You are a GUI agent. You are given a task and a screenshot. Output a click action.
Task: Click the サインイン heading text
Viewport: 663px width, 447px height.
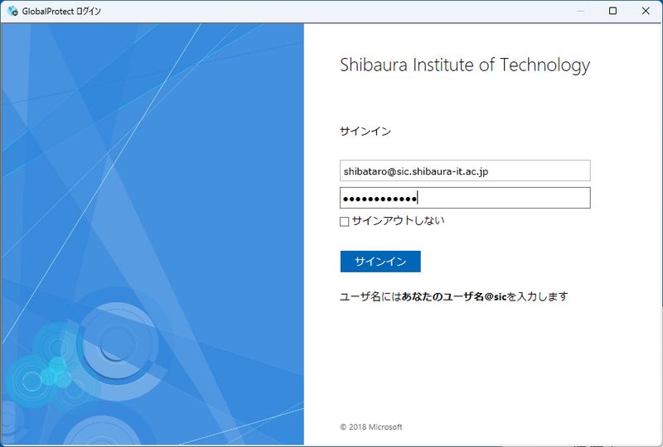[365, 132]
